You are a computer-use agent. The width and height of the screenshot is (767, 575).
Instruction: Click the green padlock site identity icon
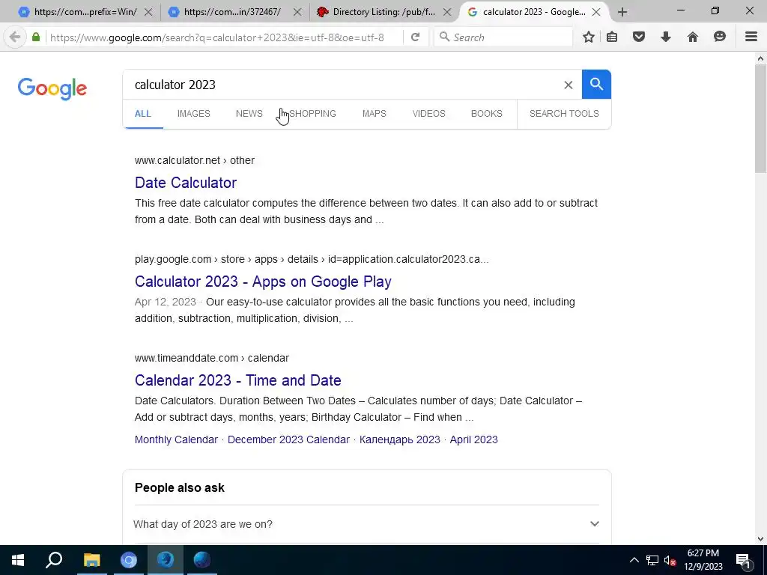(36, 37)
